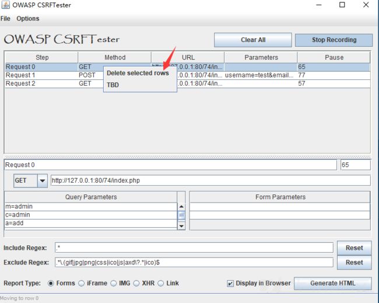Click the Generate HTML button
The height and width of the screenshot is (303, 379).
[332, 283]
